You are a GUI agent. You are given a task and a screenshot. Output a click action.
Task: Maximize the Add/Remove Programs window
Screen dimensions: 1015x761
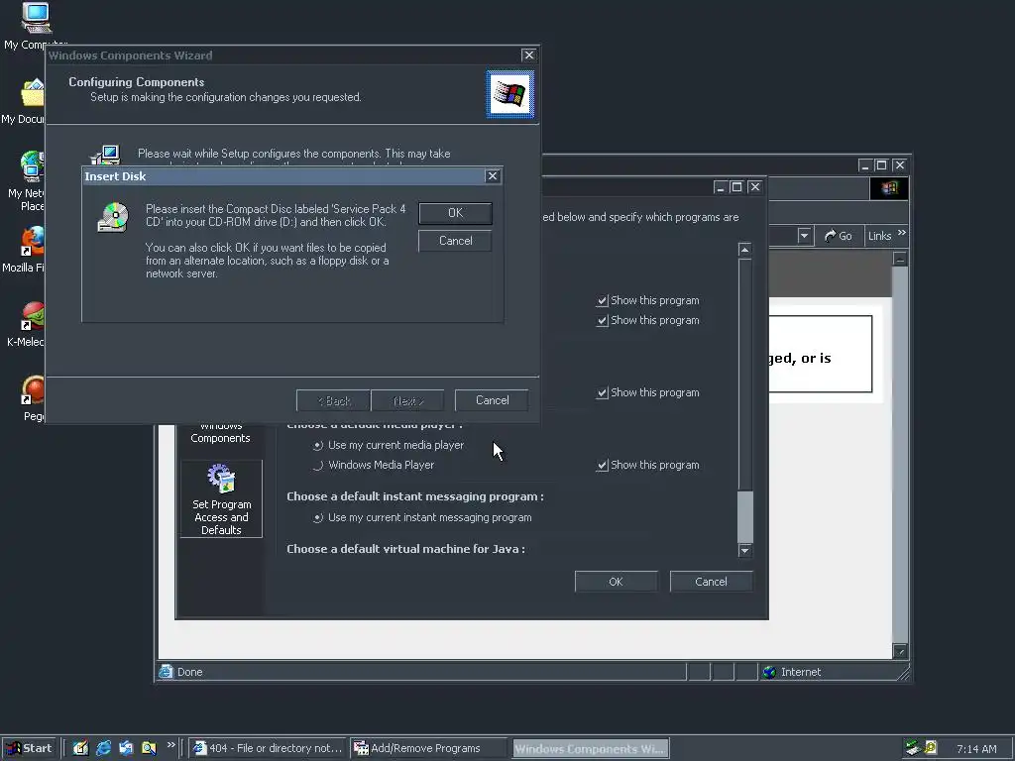[736, 187]
